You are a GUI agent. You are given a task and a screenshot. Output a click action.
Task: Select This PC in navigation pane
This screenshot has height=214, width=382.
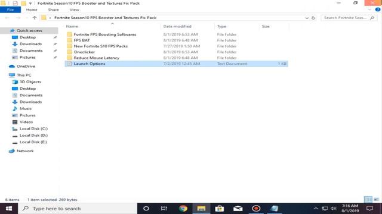pyautogui.click(x=24, y=75)
